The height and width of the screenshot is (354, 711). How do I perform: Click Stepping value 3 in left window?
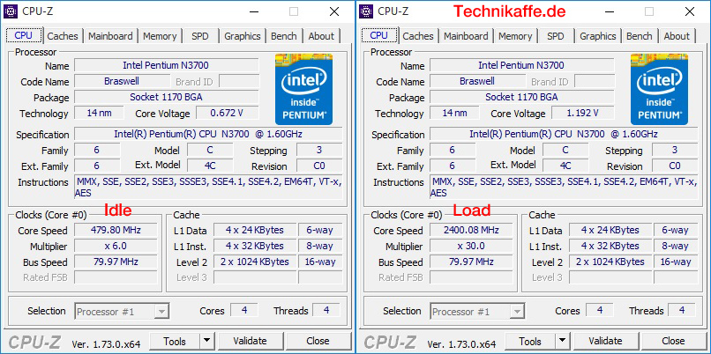pyautogui.click(x=319, y=150)
